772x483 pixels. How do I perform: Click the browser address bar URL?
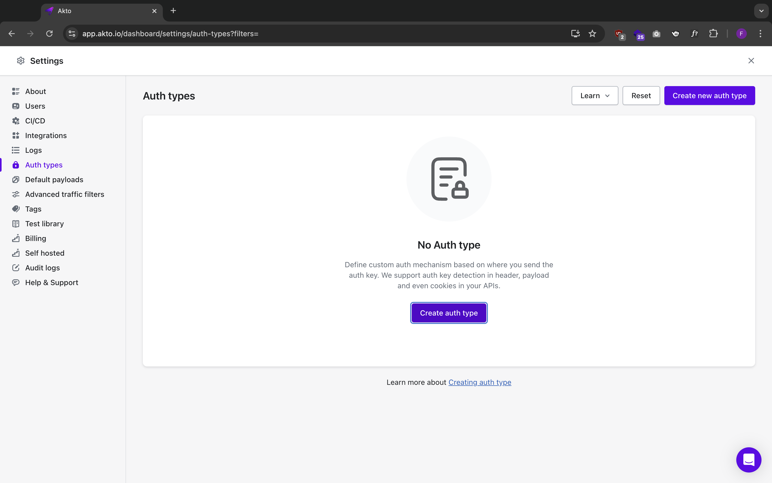tap(170, 34)
